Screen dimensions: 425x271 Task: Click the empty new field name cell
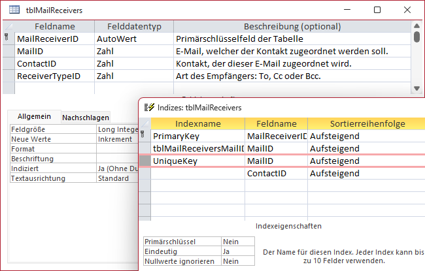54,88
